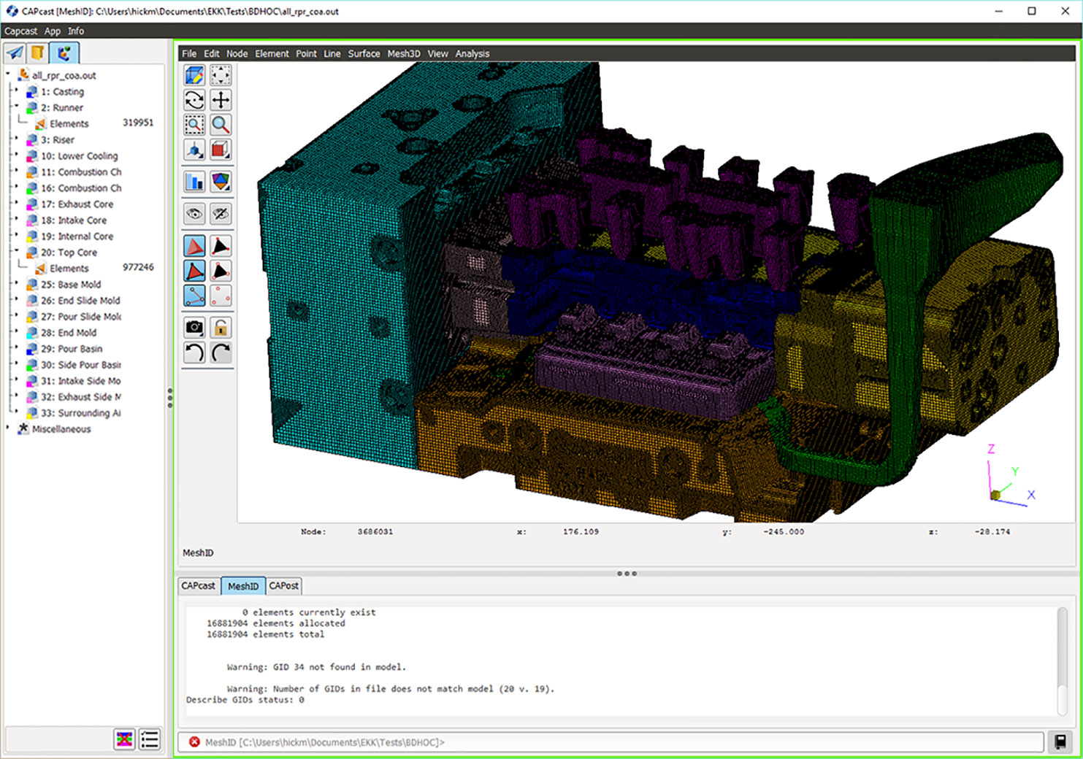
Task: Open the Surface menu
Action: click(x=364, y=54)
